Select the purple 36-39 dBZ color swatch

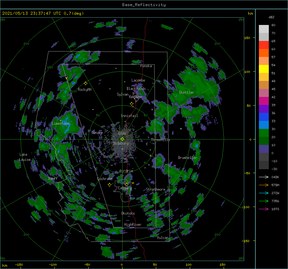[264, 109]
